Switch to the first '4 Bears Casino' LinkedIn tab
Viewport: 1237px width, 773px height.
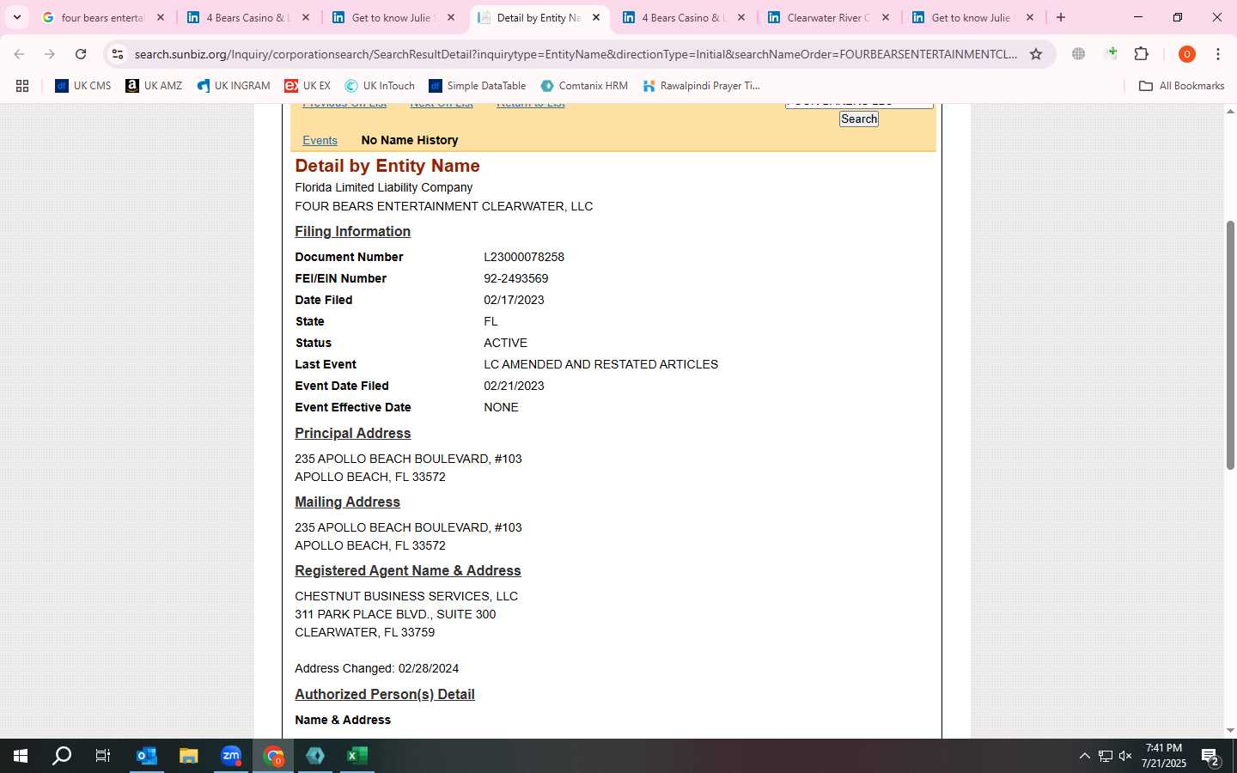coord(248,17)
